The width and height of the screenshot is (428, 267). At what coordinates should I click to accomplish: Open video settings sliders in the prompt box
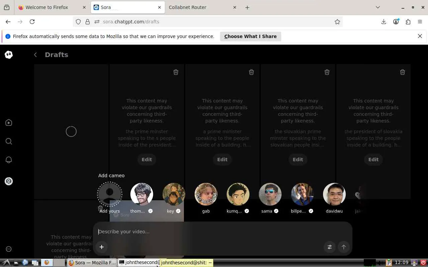click(x=330, y=247)
